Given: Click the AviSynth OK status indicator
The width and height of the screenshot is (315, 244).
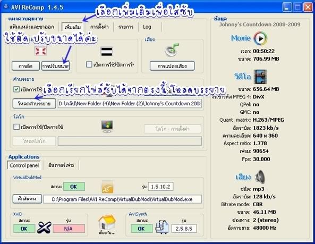Looking at the screenshot, I should (x=141, y=229).
